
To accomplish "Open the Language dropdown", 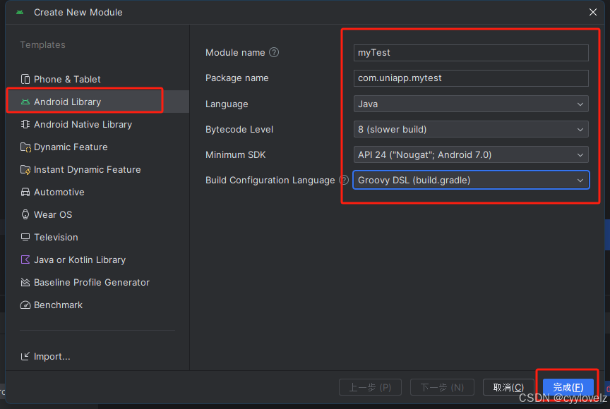I will point(471,104).
